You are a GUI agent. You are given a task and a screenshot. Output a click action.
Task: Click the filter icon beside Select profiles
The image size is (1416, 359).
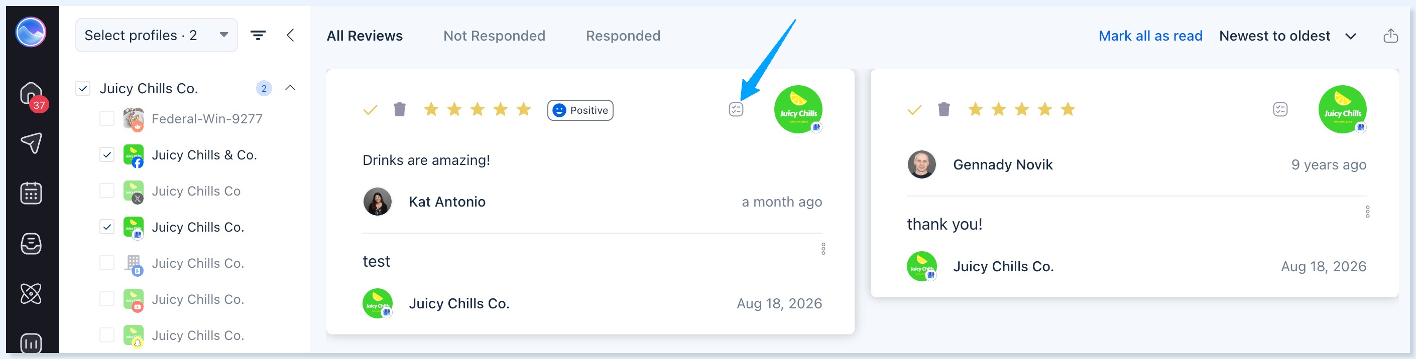click(258, 36)
